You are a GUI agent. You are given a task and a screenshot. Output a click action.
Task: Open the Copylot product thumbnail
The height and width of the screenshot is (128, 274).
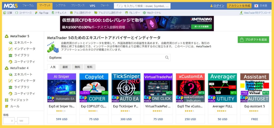pos(94,88)
